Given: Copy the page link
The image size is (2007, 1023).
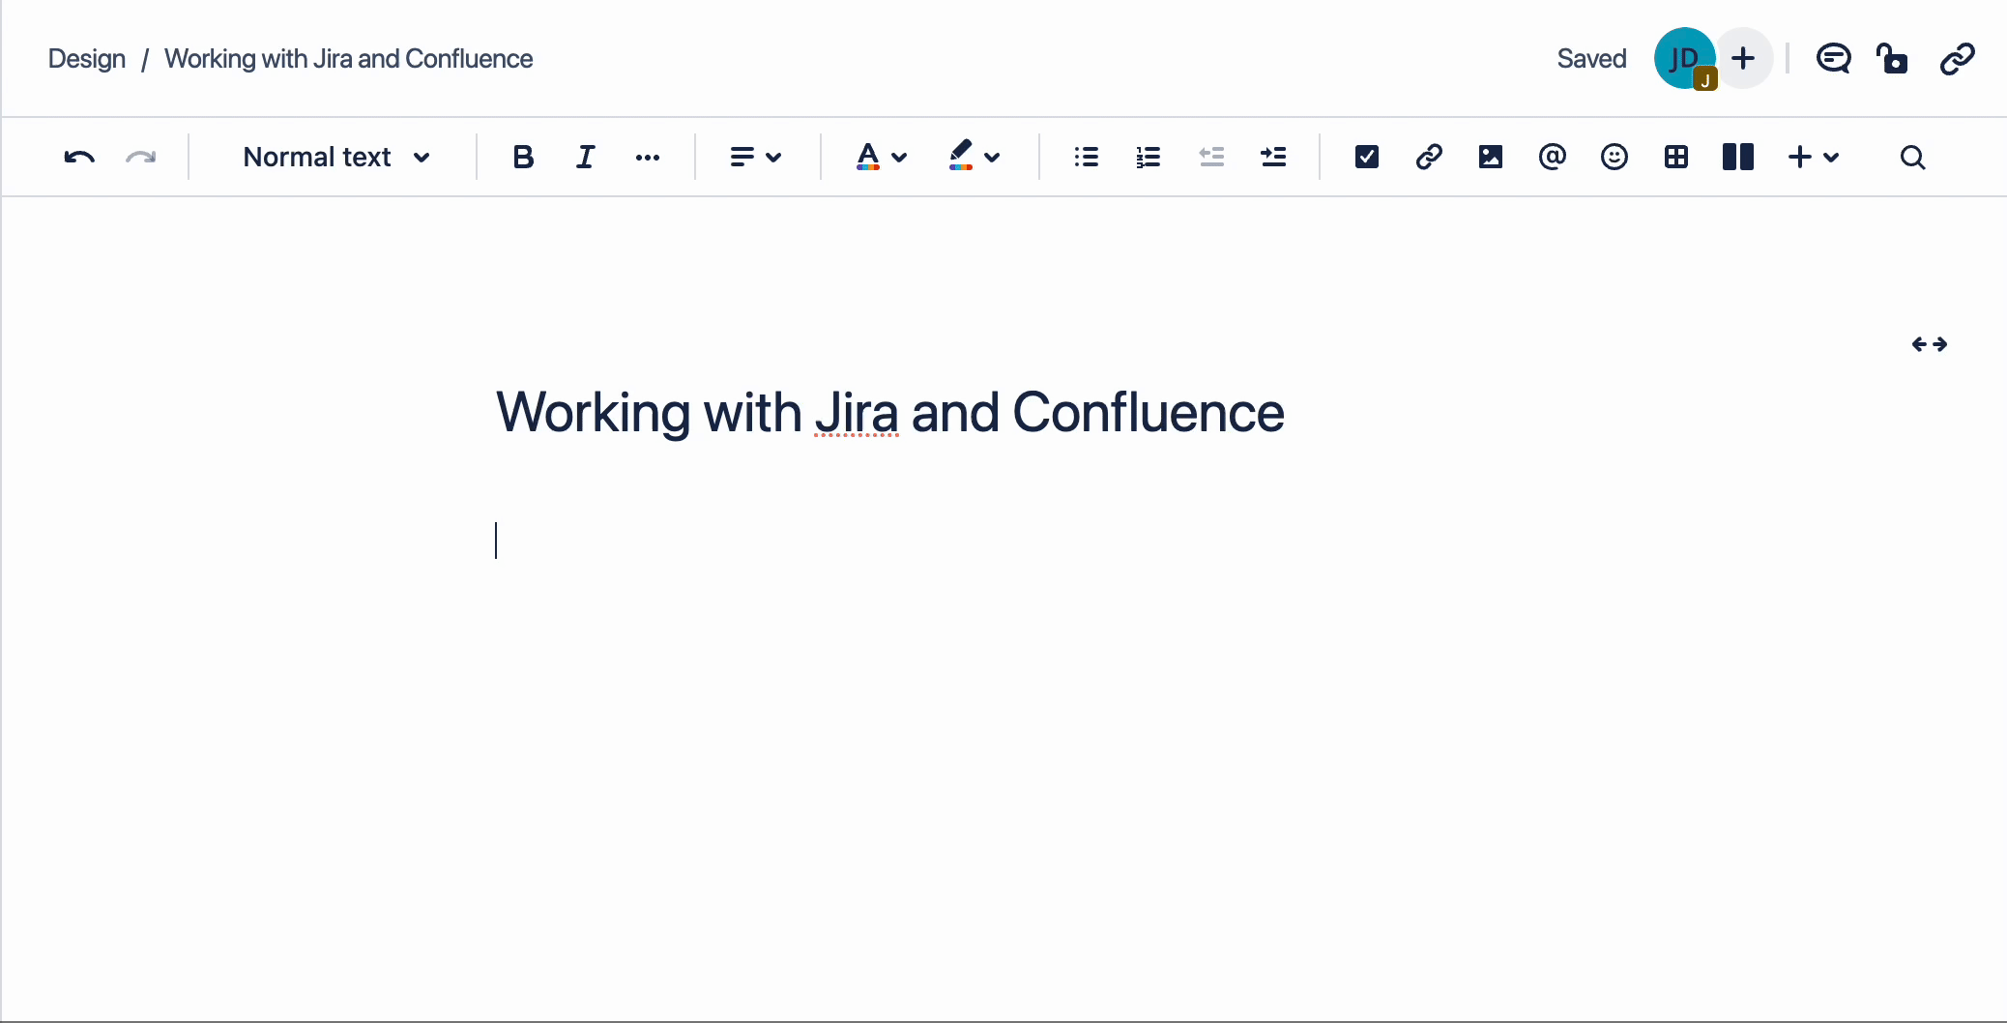Looking at the screenshot, I should click(x=1957, y=59).
